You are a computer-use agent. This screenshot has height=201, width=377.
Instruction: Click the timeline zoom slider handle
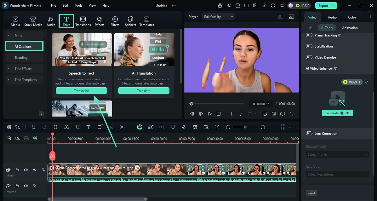(245, 127)
